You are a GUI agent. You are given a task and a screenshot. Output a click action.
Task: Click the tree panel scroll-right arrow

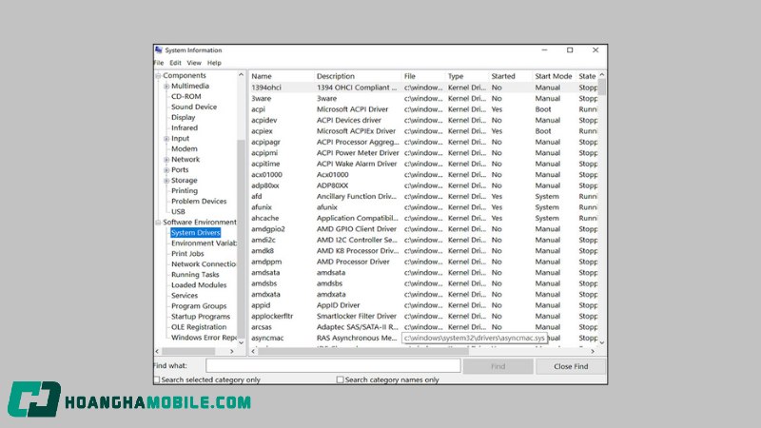coord(231,351)
